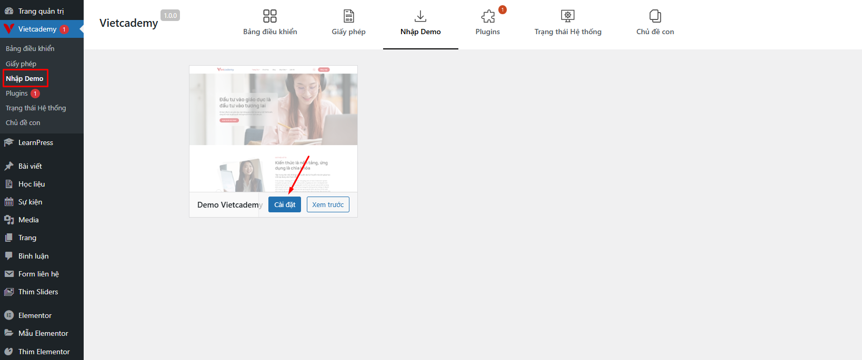Image resolution: width=862 pixels, height=360 pixels.
Task: Open Trạng thái Hệ thống in sidebar
Action: click(x=36, y=108)
